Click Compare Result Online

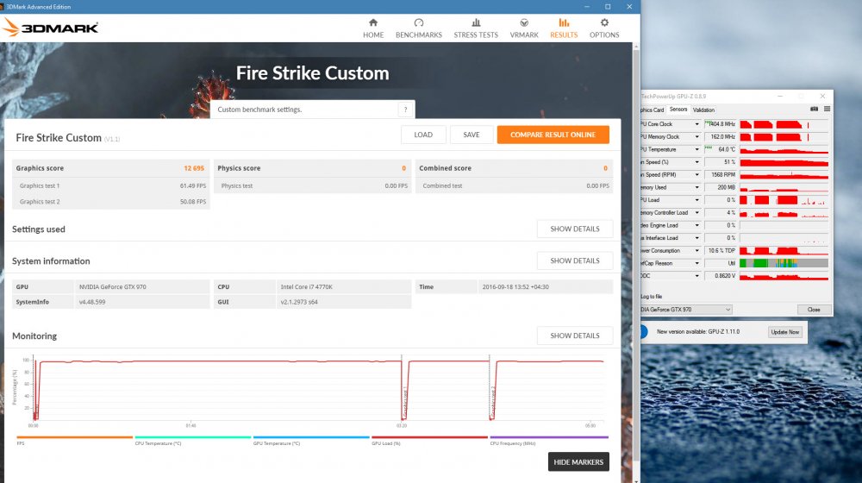[553, 135]
